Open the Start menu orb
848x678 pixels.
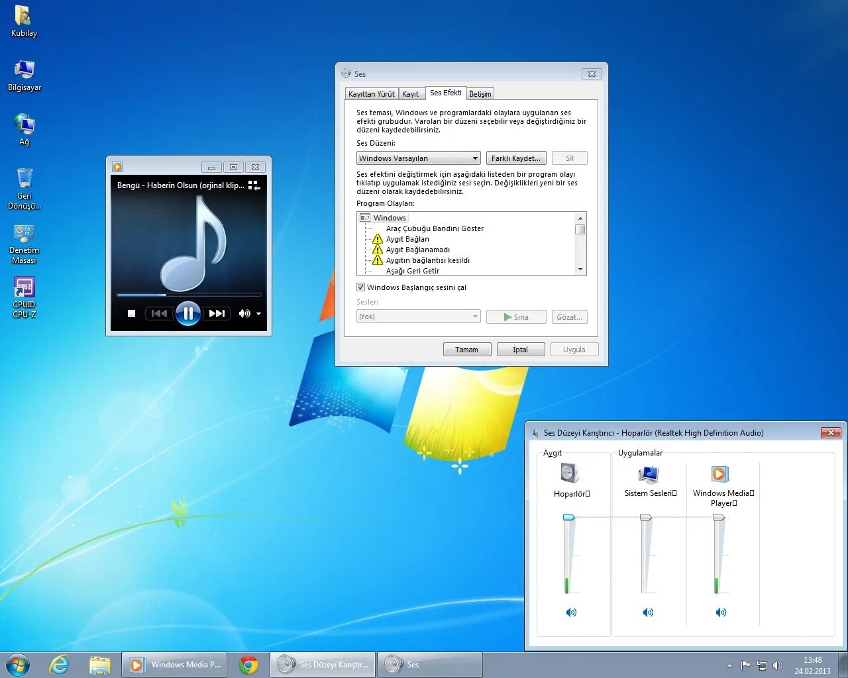tap(18, 665)
